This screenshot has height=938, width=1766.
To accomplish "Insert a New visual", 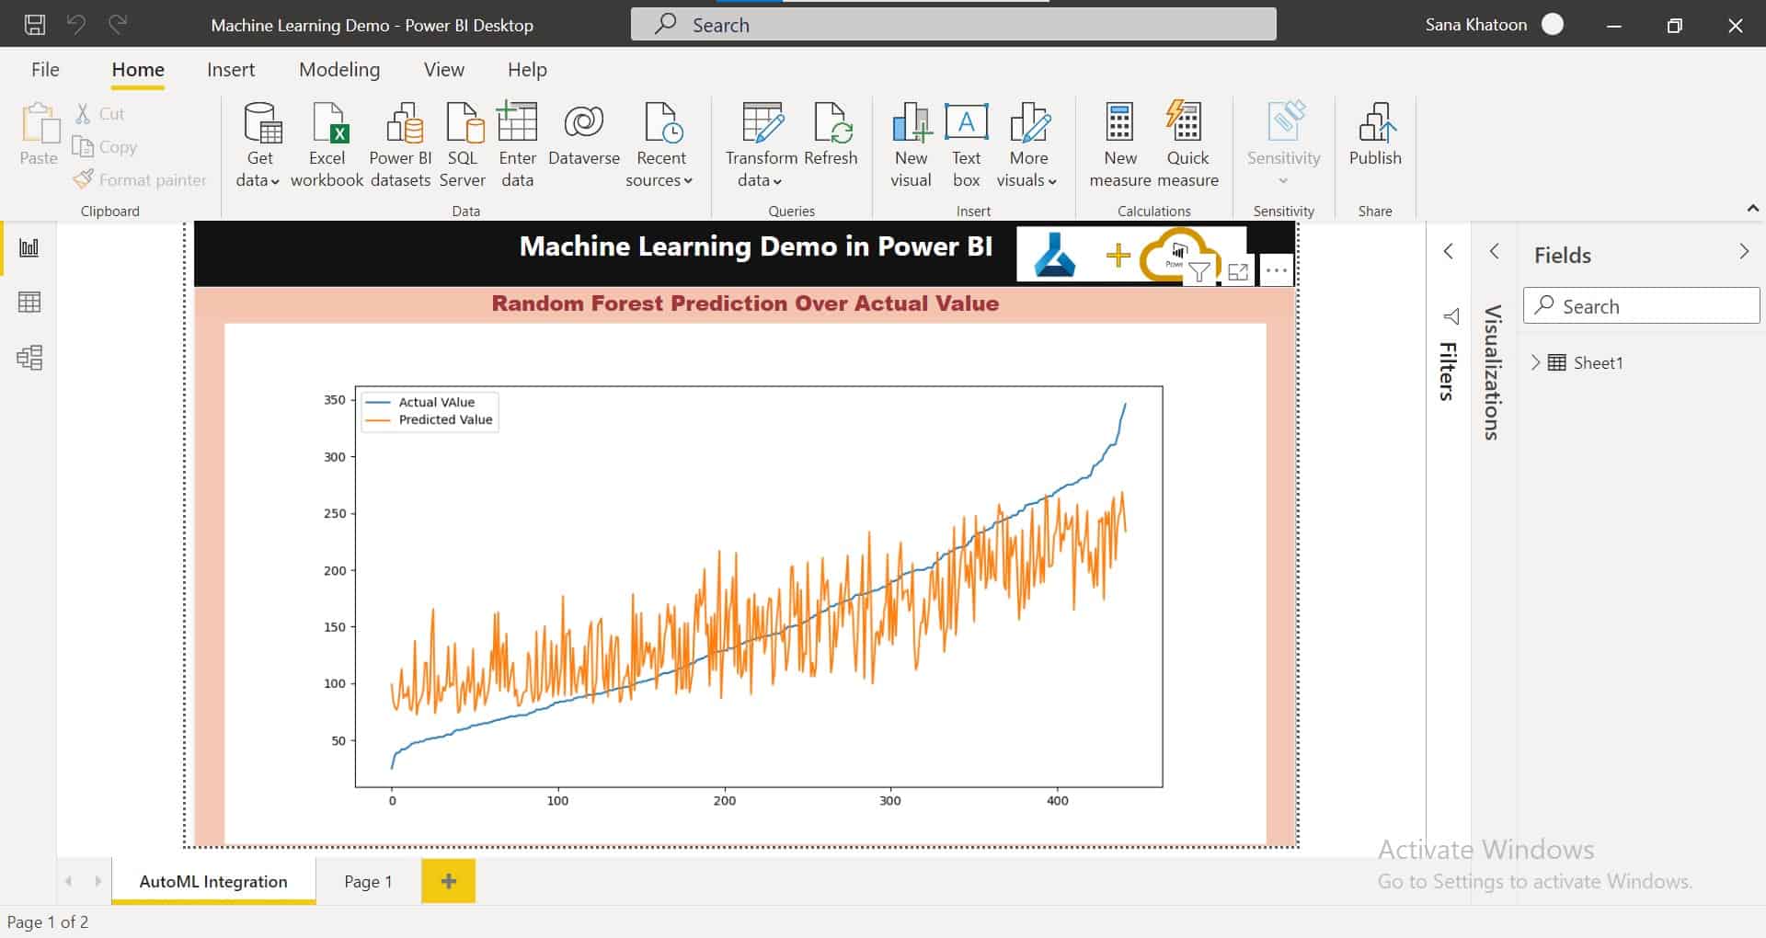I will click(x=911, y=145).
